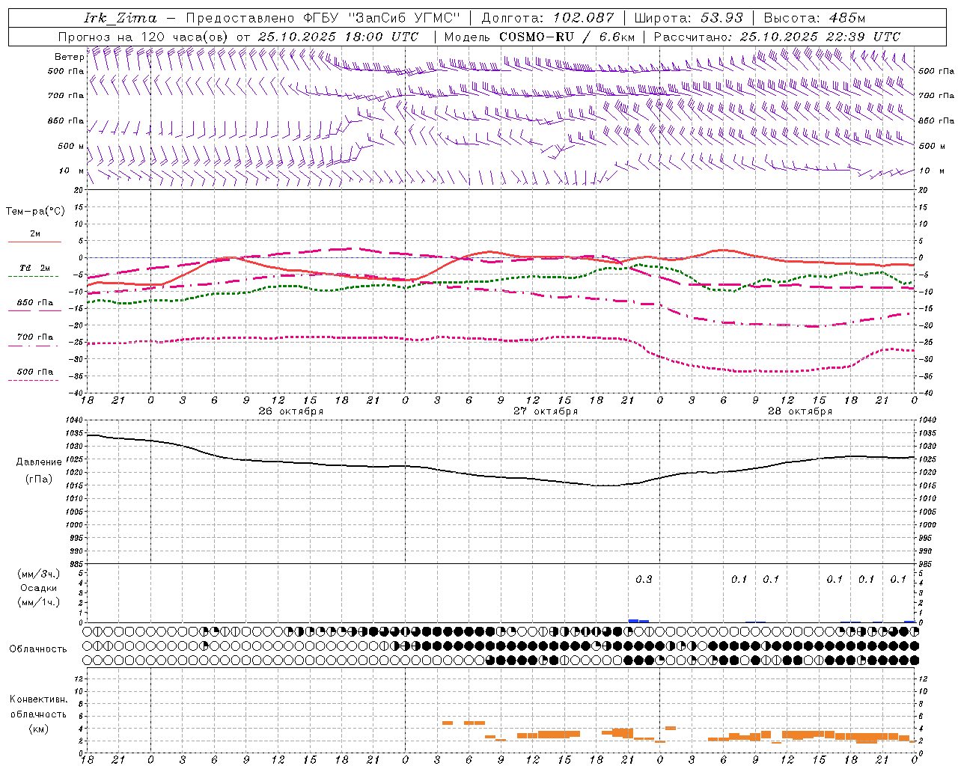The width and height of the screenshot is (958, 766).
Task: Click the dotted pink line sample under legend 500 гПа
Action: coord(33,381)
